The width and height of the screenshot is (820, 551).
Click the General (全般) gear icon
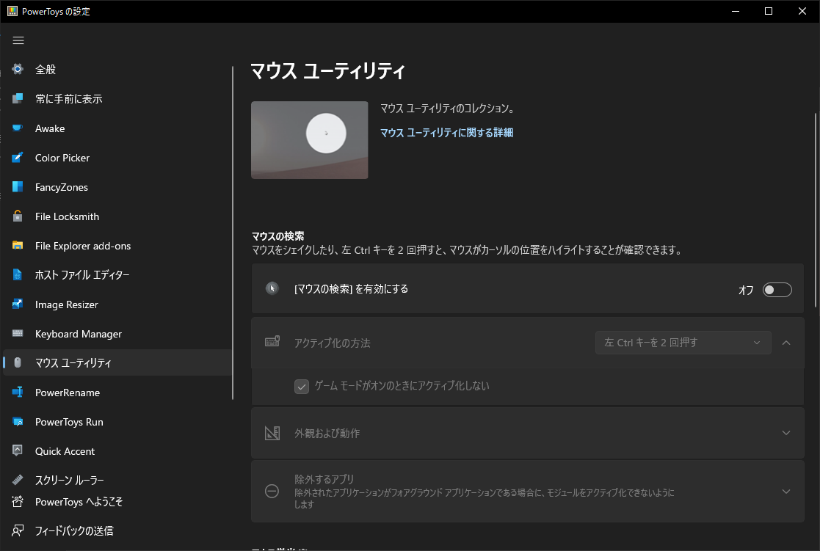point(18,69)
